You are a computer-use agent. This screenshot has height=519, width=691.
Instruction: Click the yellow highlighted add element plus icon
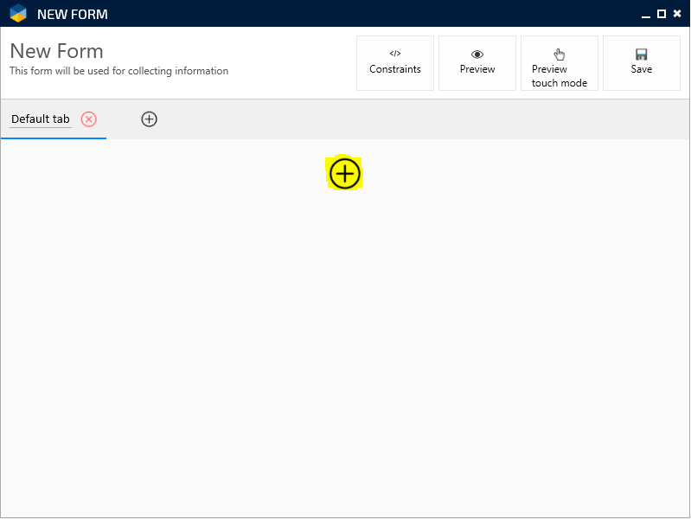[345, 174]
